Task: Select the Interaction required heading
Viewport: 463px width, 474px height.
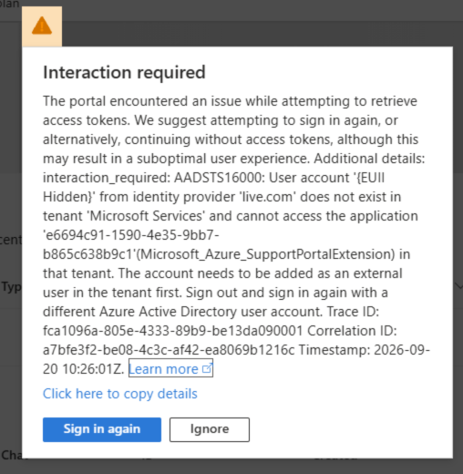Action: click(124, 72)
